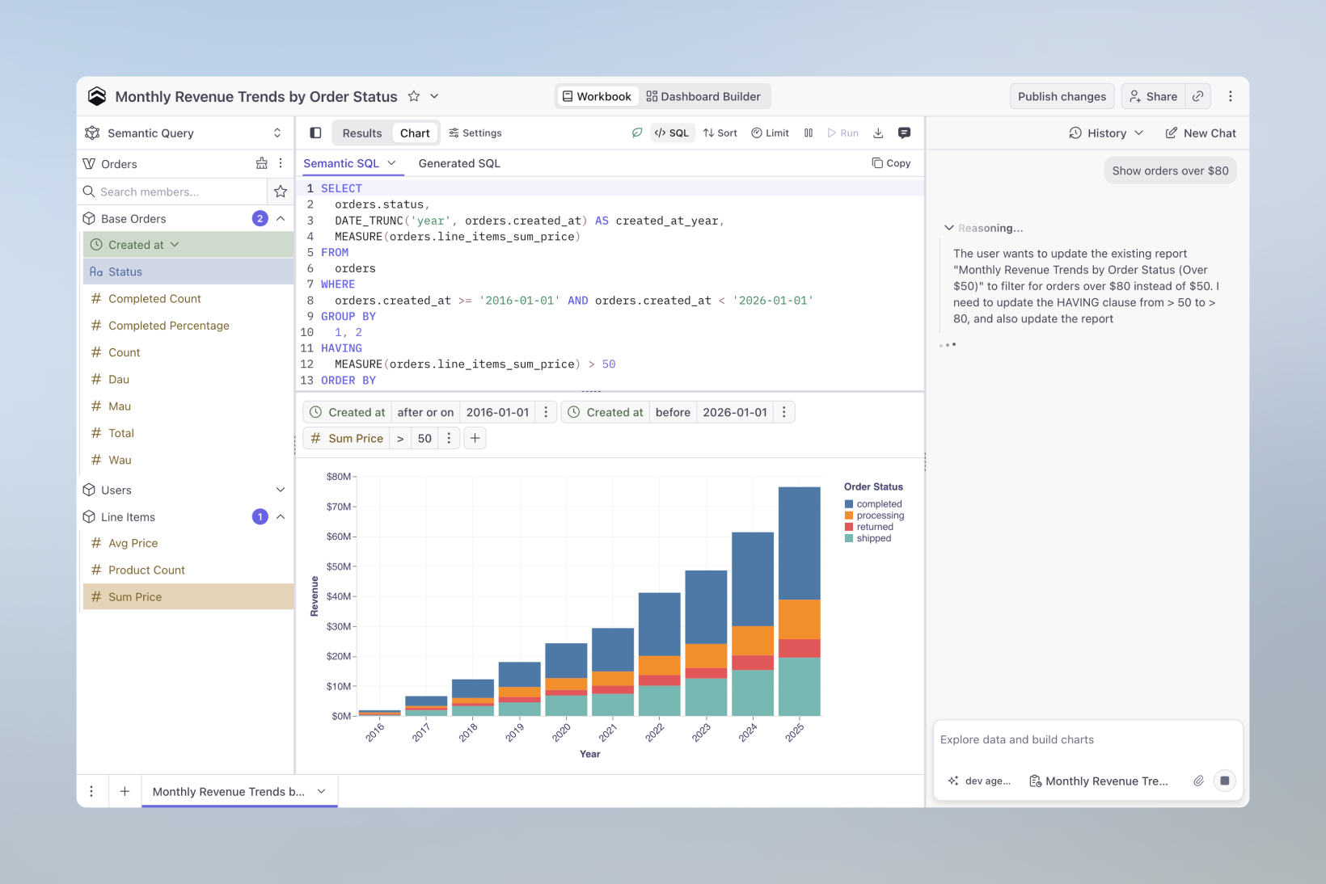Image resolution: width=1326 pixels, height=884 pixels.
Task: Open the title dropdown chevron
Action: (x=434, y=96)
